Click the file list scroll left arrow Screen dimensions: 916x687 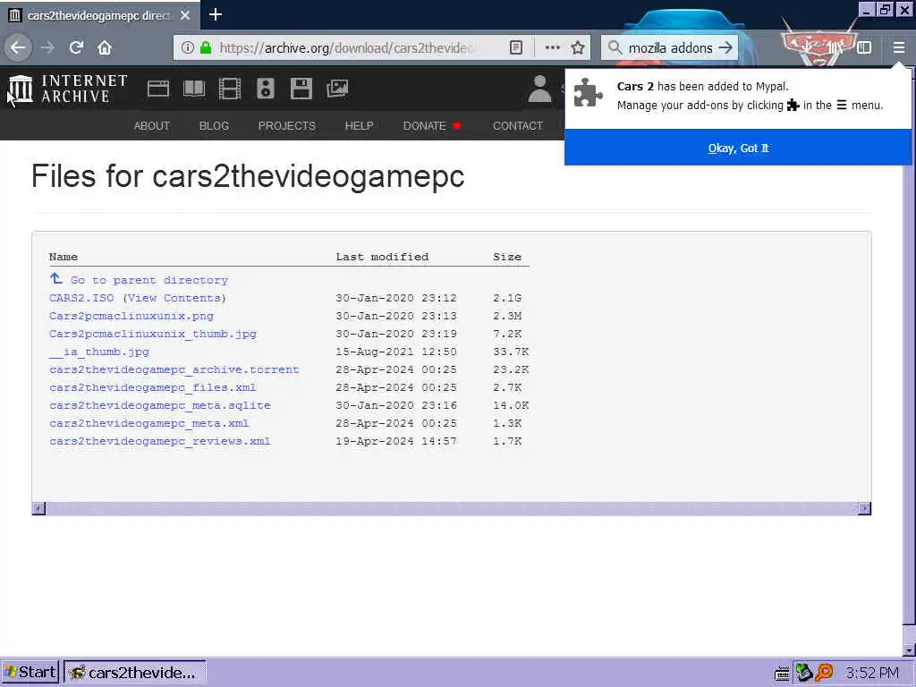pyautogui.click(x=38, y=508)
